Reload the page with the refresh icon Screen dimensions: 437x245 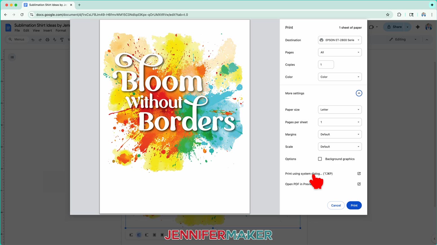pyautogui.click(x=22, y=15)
